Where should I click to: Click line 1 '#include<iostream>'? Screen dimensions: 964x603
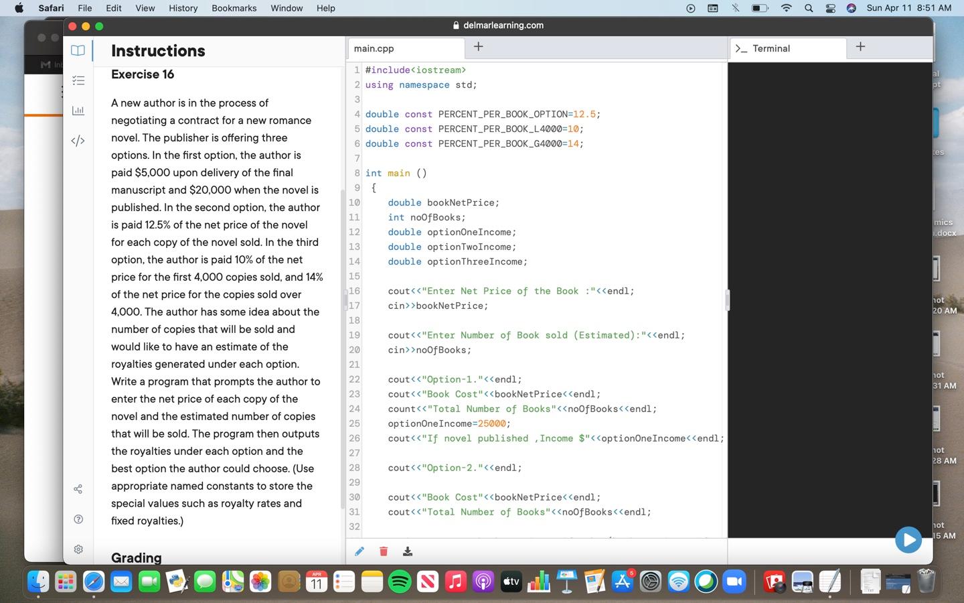pyautogui.click(x=415, y=70)
